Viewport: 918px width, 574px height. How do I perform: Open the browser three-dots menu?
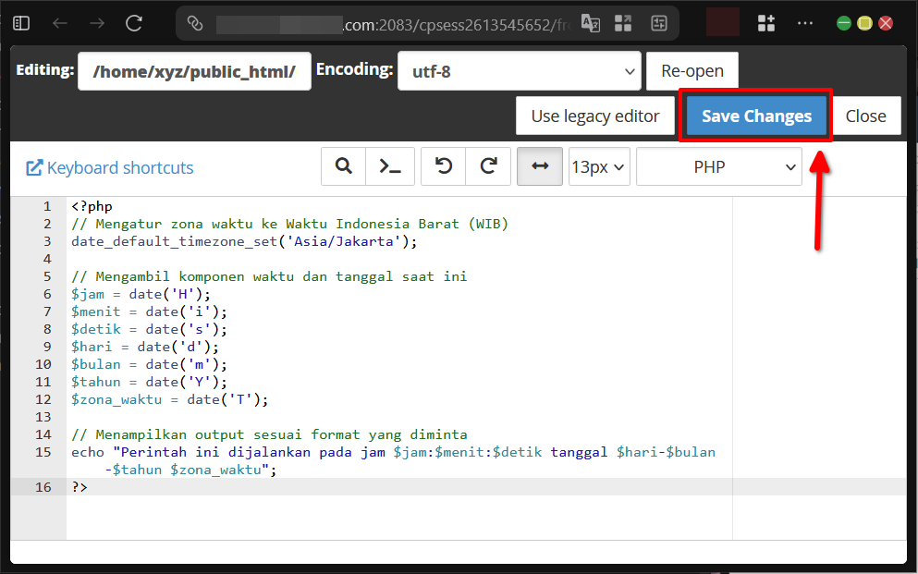[x=805, y=24]
